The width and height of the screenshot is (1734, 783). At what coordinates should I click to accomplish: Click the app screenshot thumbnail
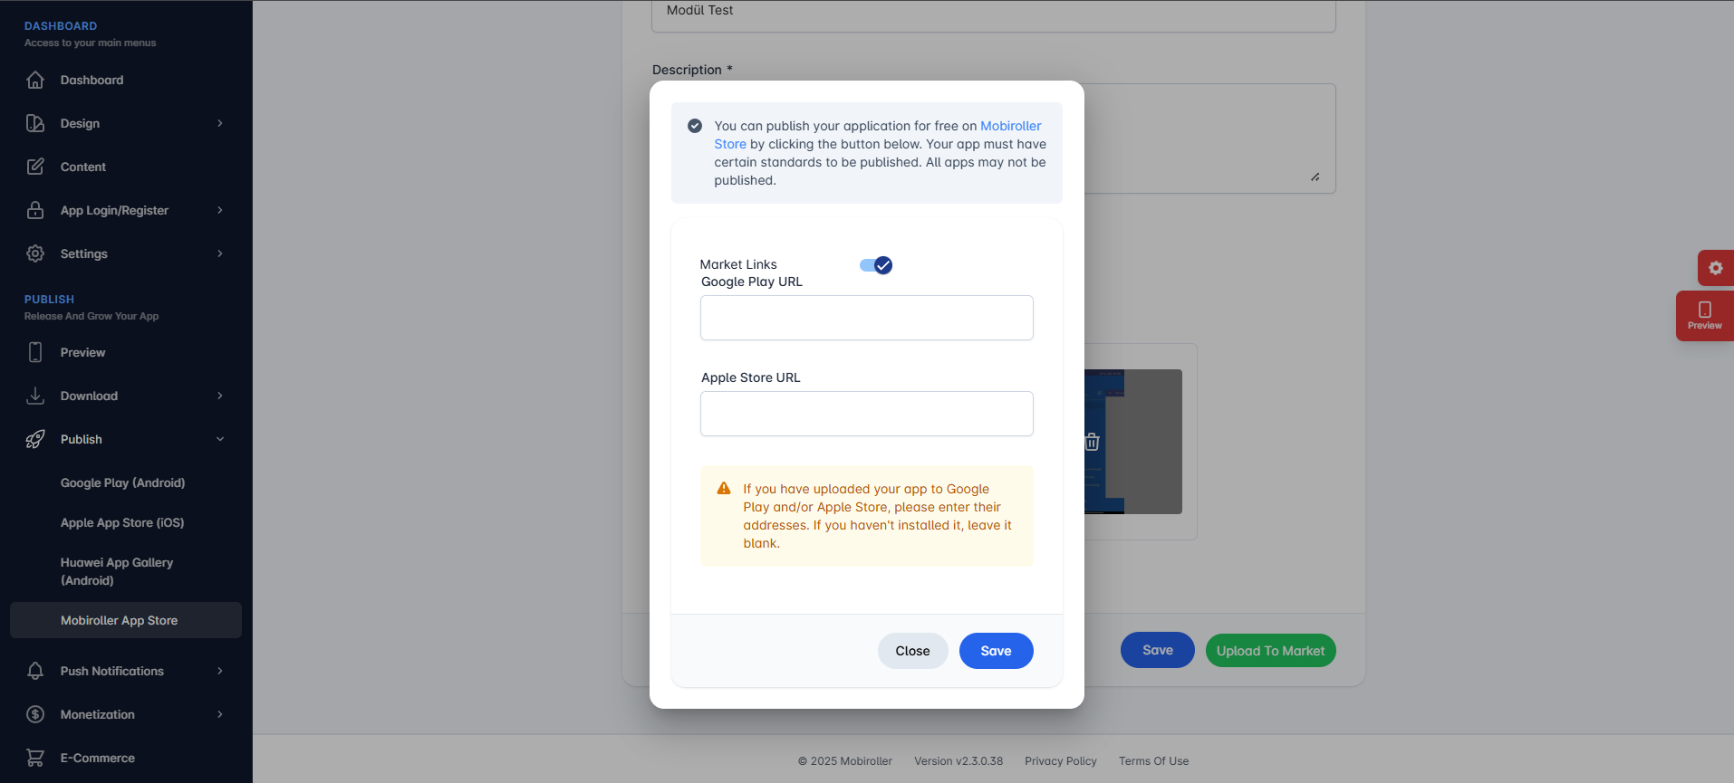point(1133,442)
